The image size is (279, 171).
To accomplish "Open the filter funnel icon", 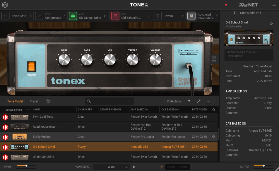I will [189, 101].
